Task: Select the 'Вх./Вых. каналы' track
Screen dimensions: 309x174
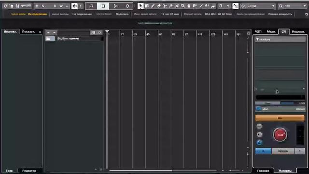Action: [x=74, y=39]
